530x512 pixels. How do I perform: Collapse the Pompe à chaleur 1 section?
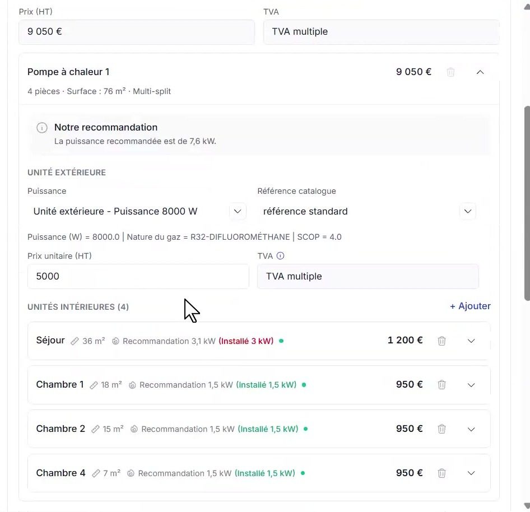pyautogui.click(x=480, y=72)
